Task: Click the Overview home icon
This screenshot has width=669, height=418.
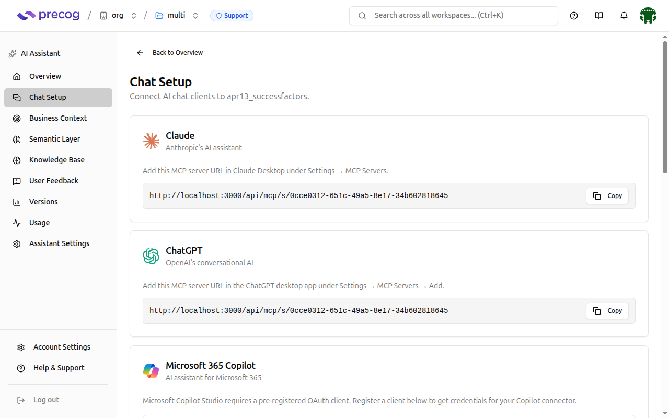Action: point(17,77)
